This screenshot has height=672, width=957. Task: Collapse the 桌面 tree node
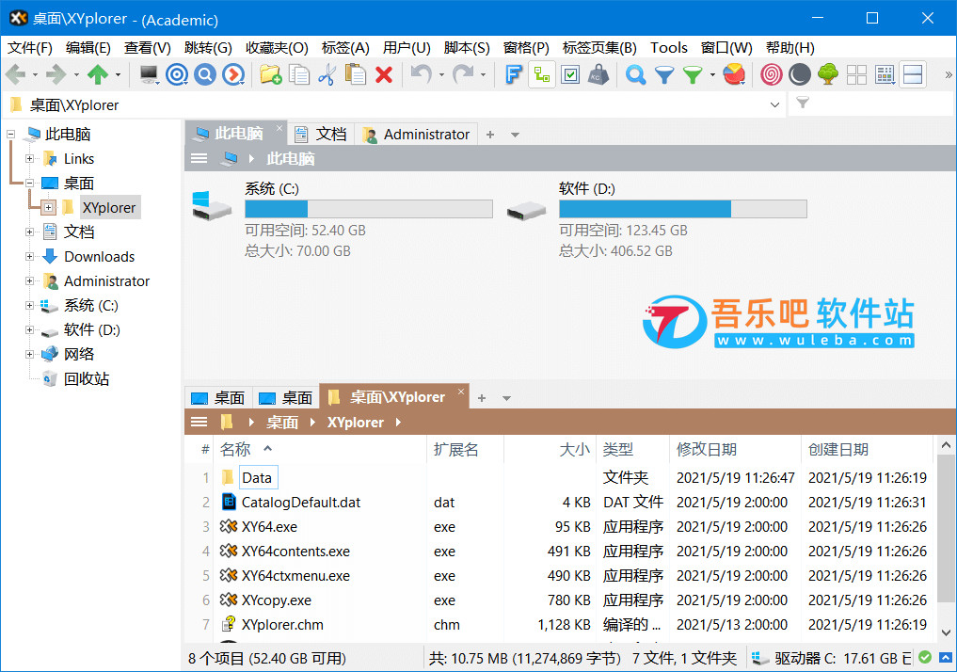click(x=29, y=184)
